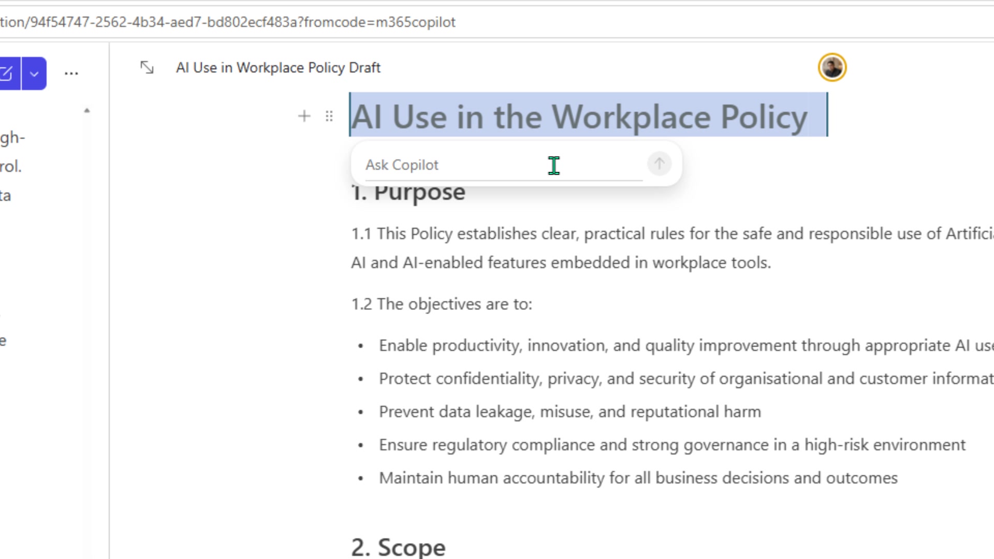The height and width of the screenshot is (559, 994).
Task: Click bullet 'Prevent data leakage, misuse'
Action: click(x=570, y=411)
